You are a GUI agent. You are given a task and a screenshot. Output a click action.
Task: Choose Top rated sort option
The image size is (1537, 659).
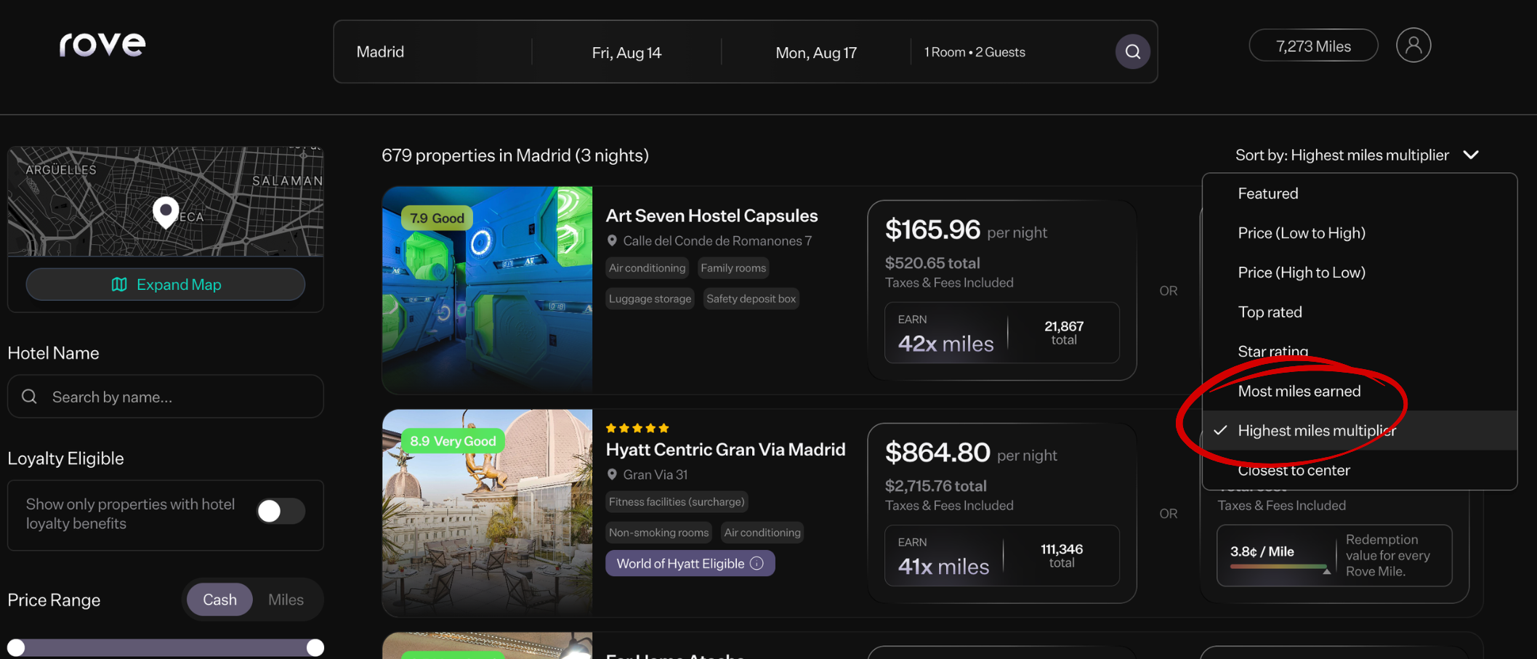click(1359, 312)
